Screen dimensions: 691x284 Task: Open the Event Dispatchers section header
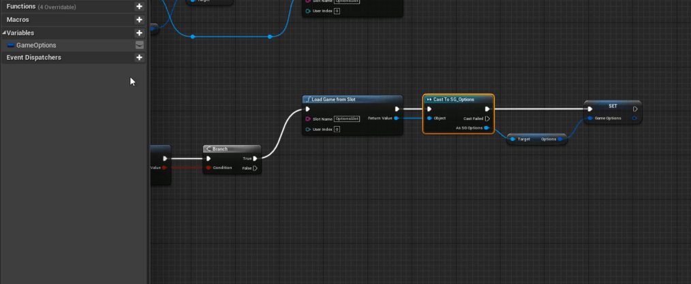click(73, 58)
